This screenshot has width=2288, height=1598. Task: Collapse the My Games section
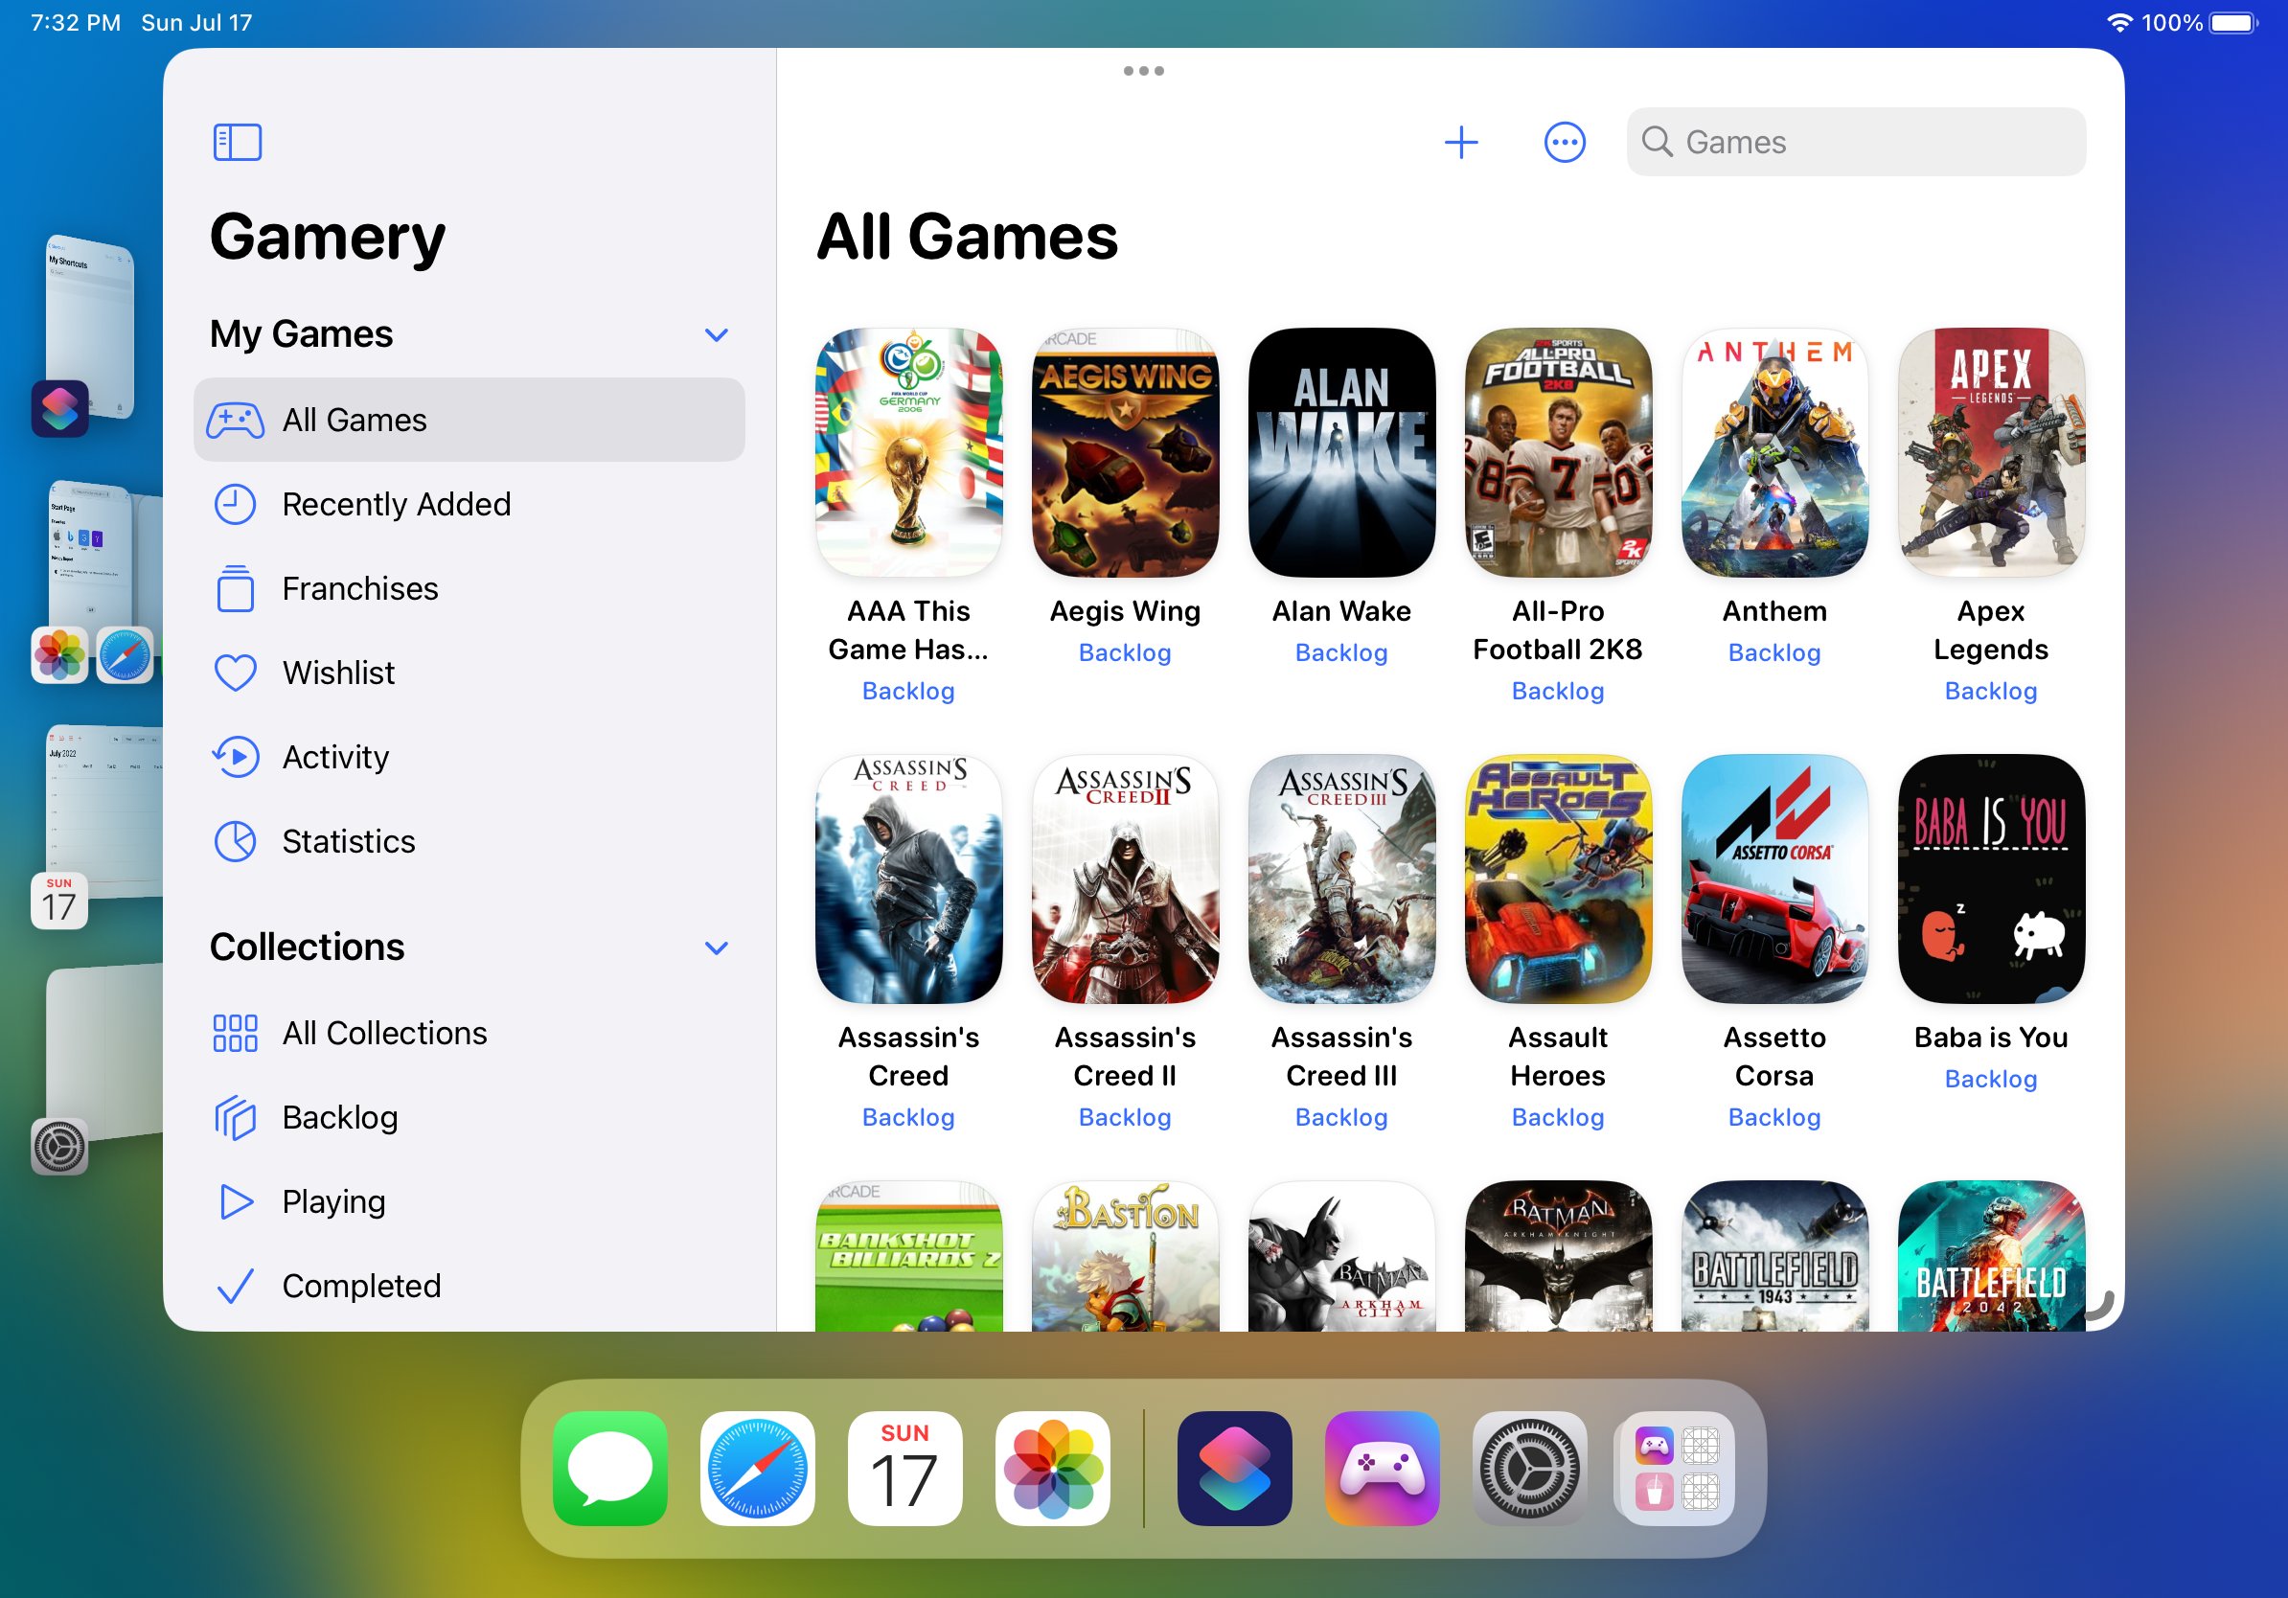pyautogui.click(x=717, y=334)
